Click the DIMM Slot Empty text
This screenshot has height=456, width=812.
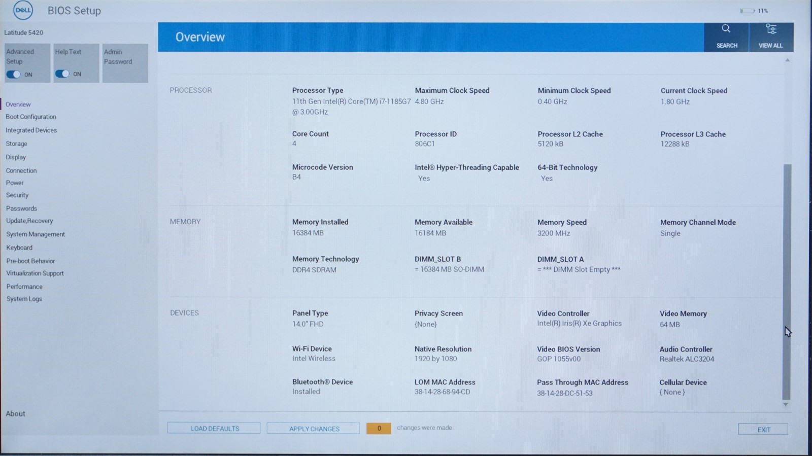coord(579,269)
